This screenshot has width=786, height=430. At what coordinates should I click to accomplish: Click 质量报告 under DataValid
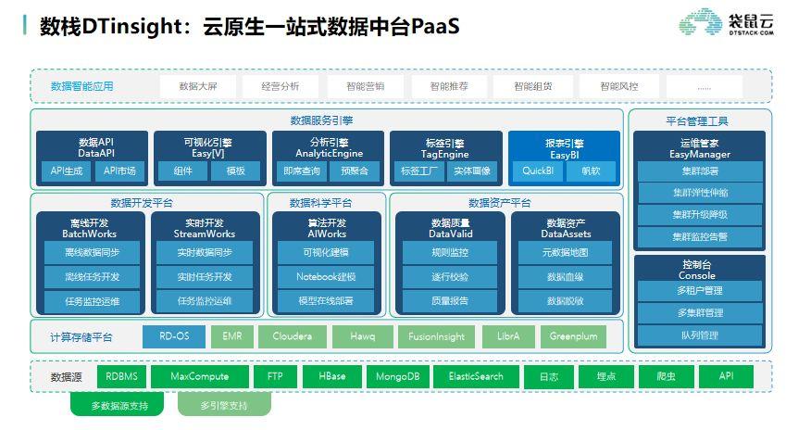click(x=450, y=301)
